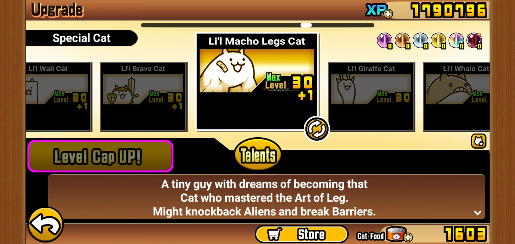Tap the plus icon next to XP
The height and width of the screenshot is (244, 515).
pos(388,14)
